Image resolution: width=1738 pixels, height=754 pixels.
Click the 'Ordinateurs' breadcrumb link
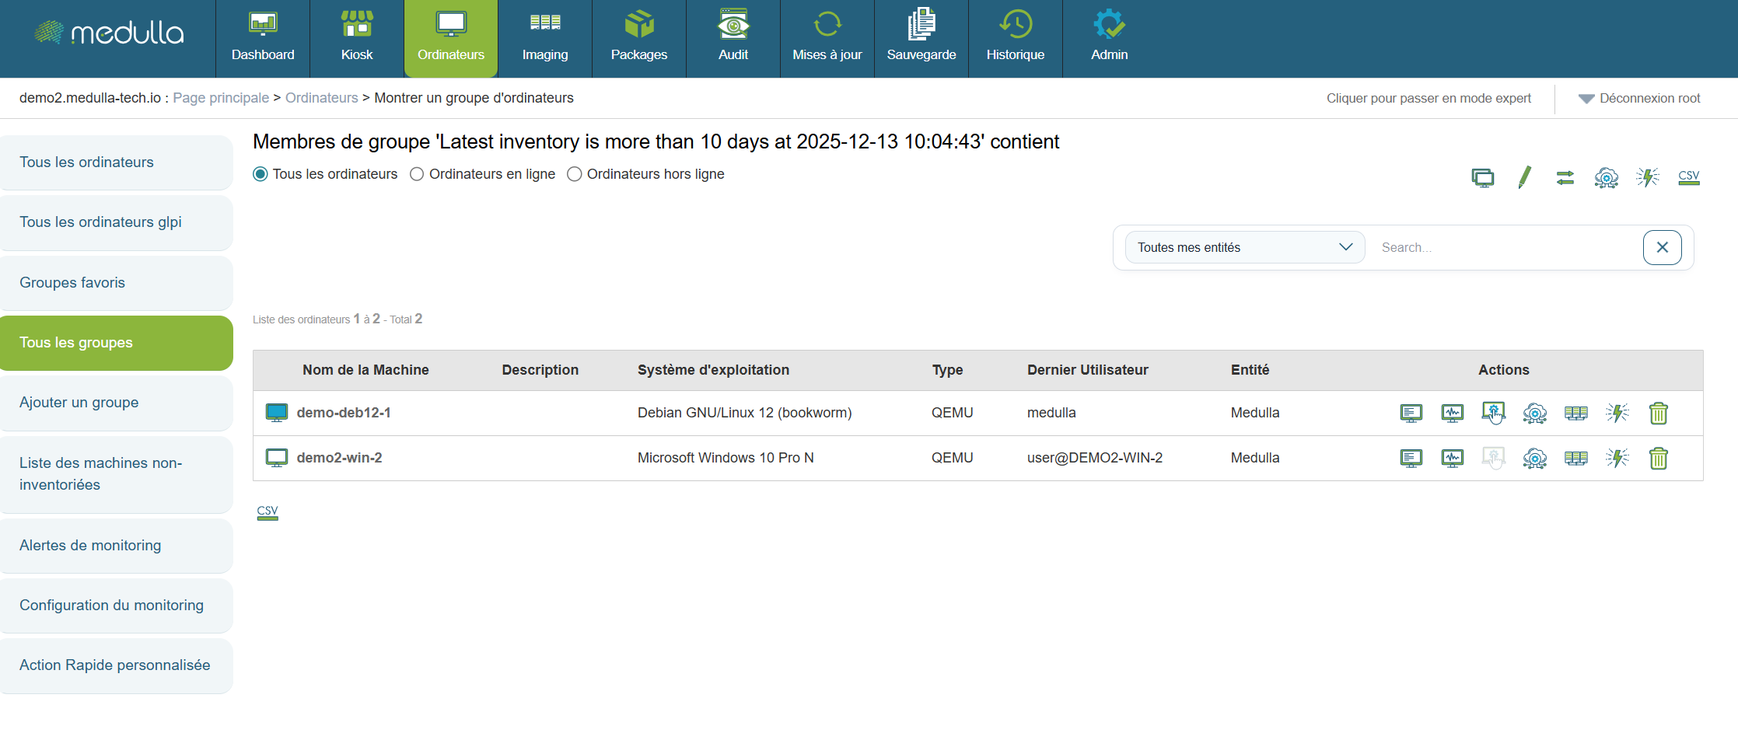click(x=321, y=98)
